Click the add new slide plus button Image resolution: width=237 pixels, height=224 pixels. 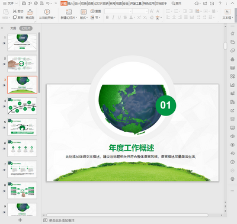coord(20,220)
